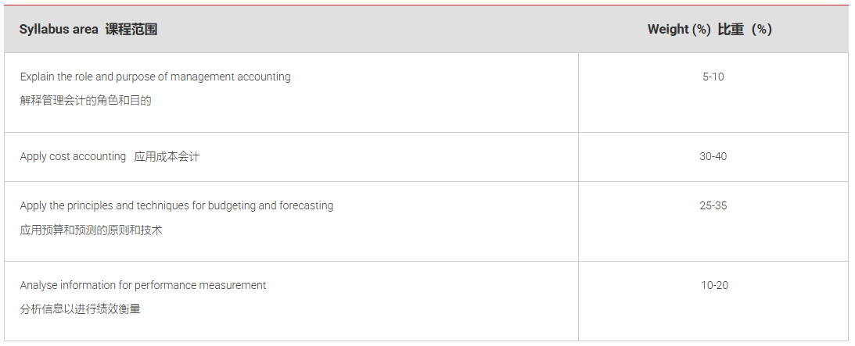Click the 10-20 weight value
Viewport: 855px width, 346px height.
[713, 285]
